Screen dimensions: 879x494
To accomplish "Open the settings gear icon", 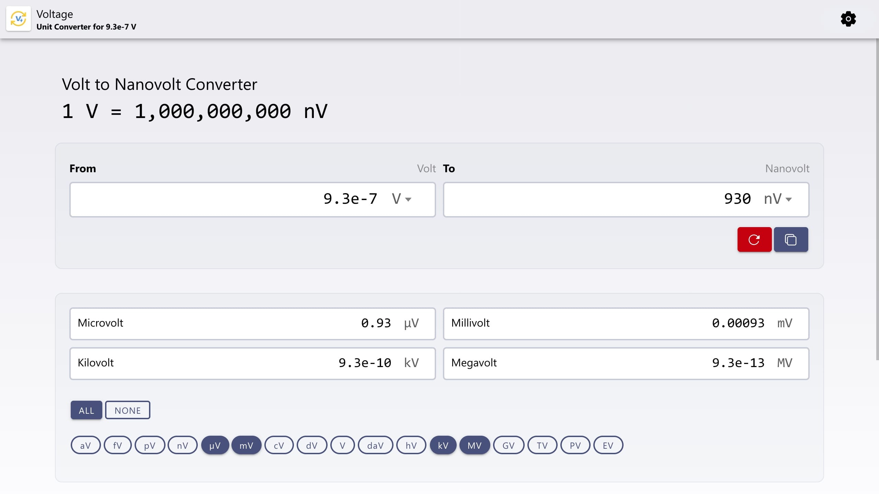I will pos(848,19).
